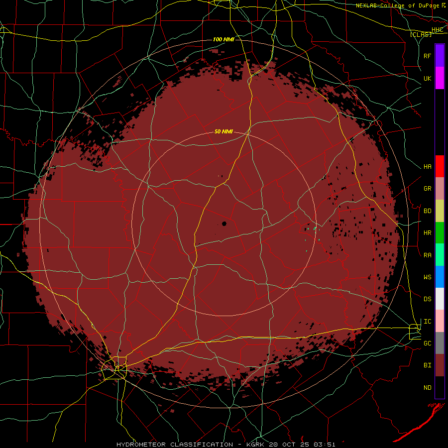This screenshot has width=448, height=448.
Task: Choose the WS blue legend swatch
Action: click(440, 277)
